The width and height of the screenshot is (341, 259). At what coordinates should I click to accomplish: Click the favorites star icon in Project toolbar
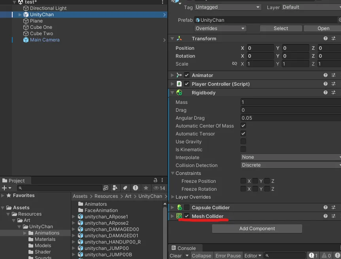pos(146,188)
